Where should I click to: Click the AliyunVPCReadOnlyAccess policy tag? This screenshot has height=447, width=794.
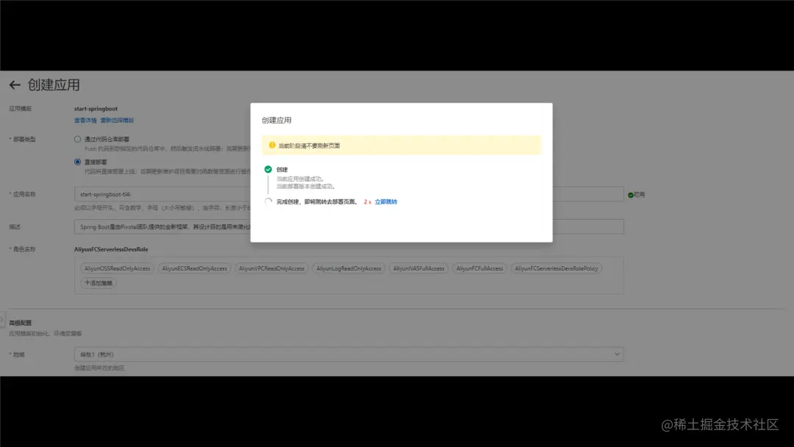click(x=271, y=268)
